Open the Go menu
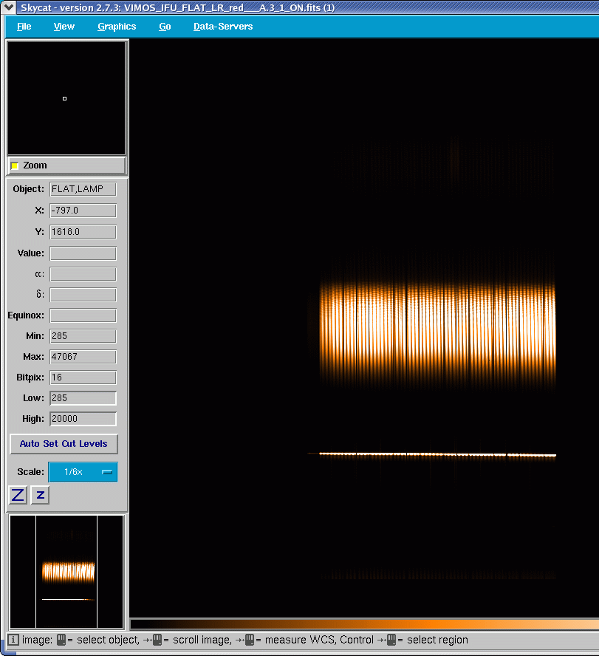This screenshot has height=656, width=599. click(165, 27)
